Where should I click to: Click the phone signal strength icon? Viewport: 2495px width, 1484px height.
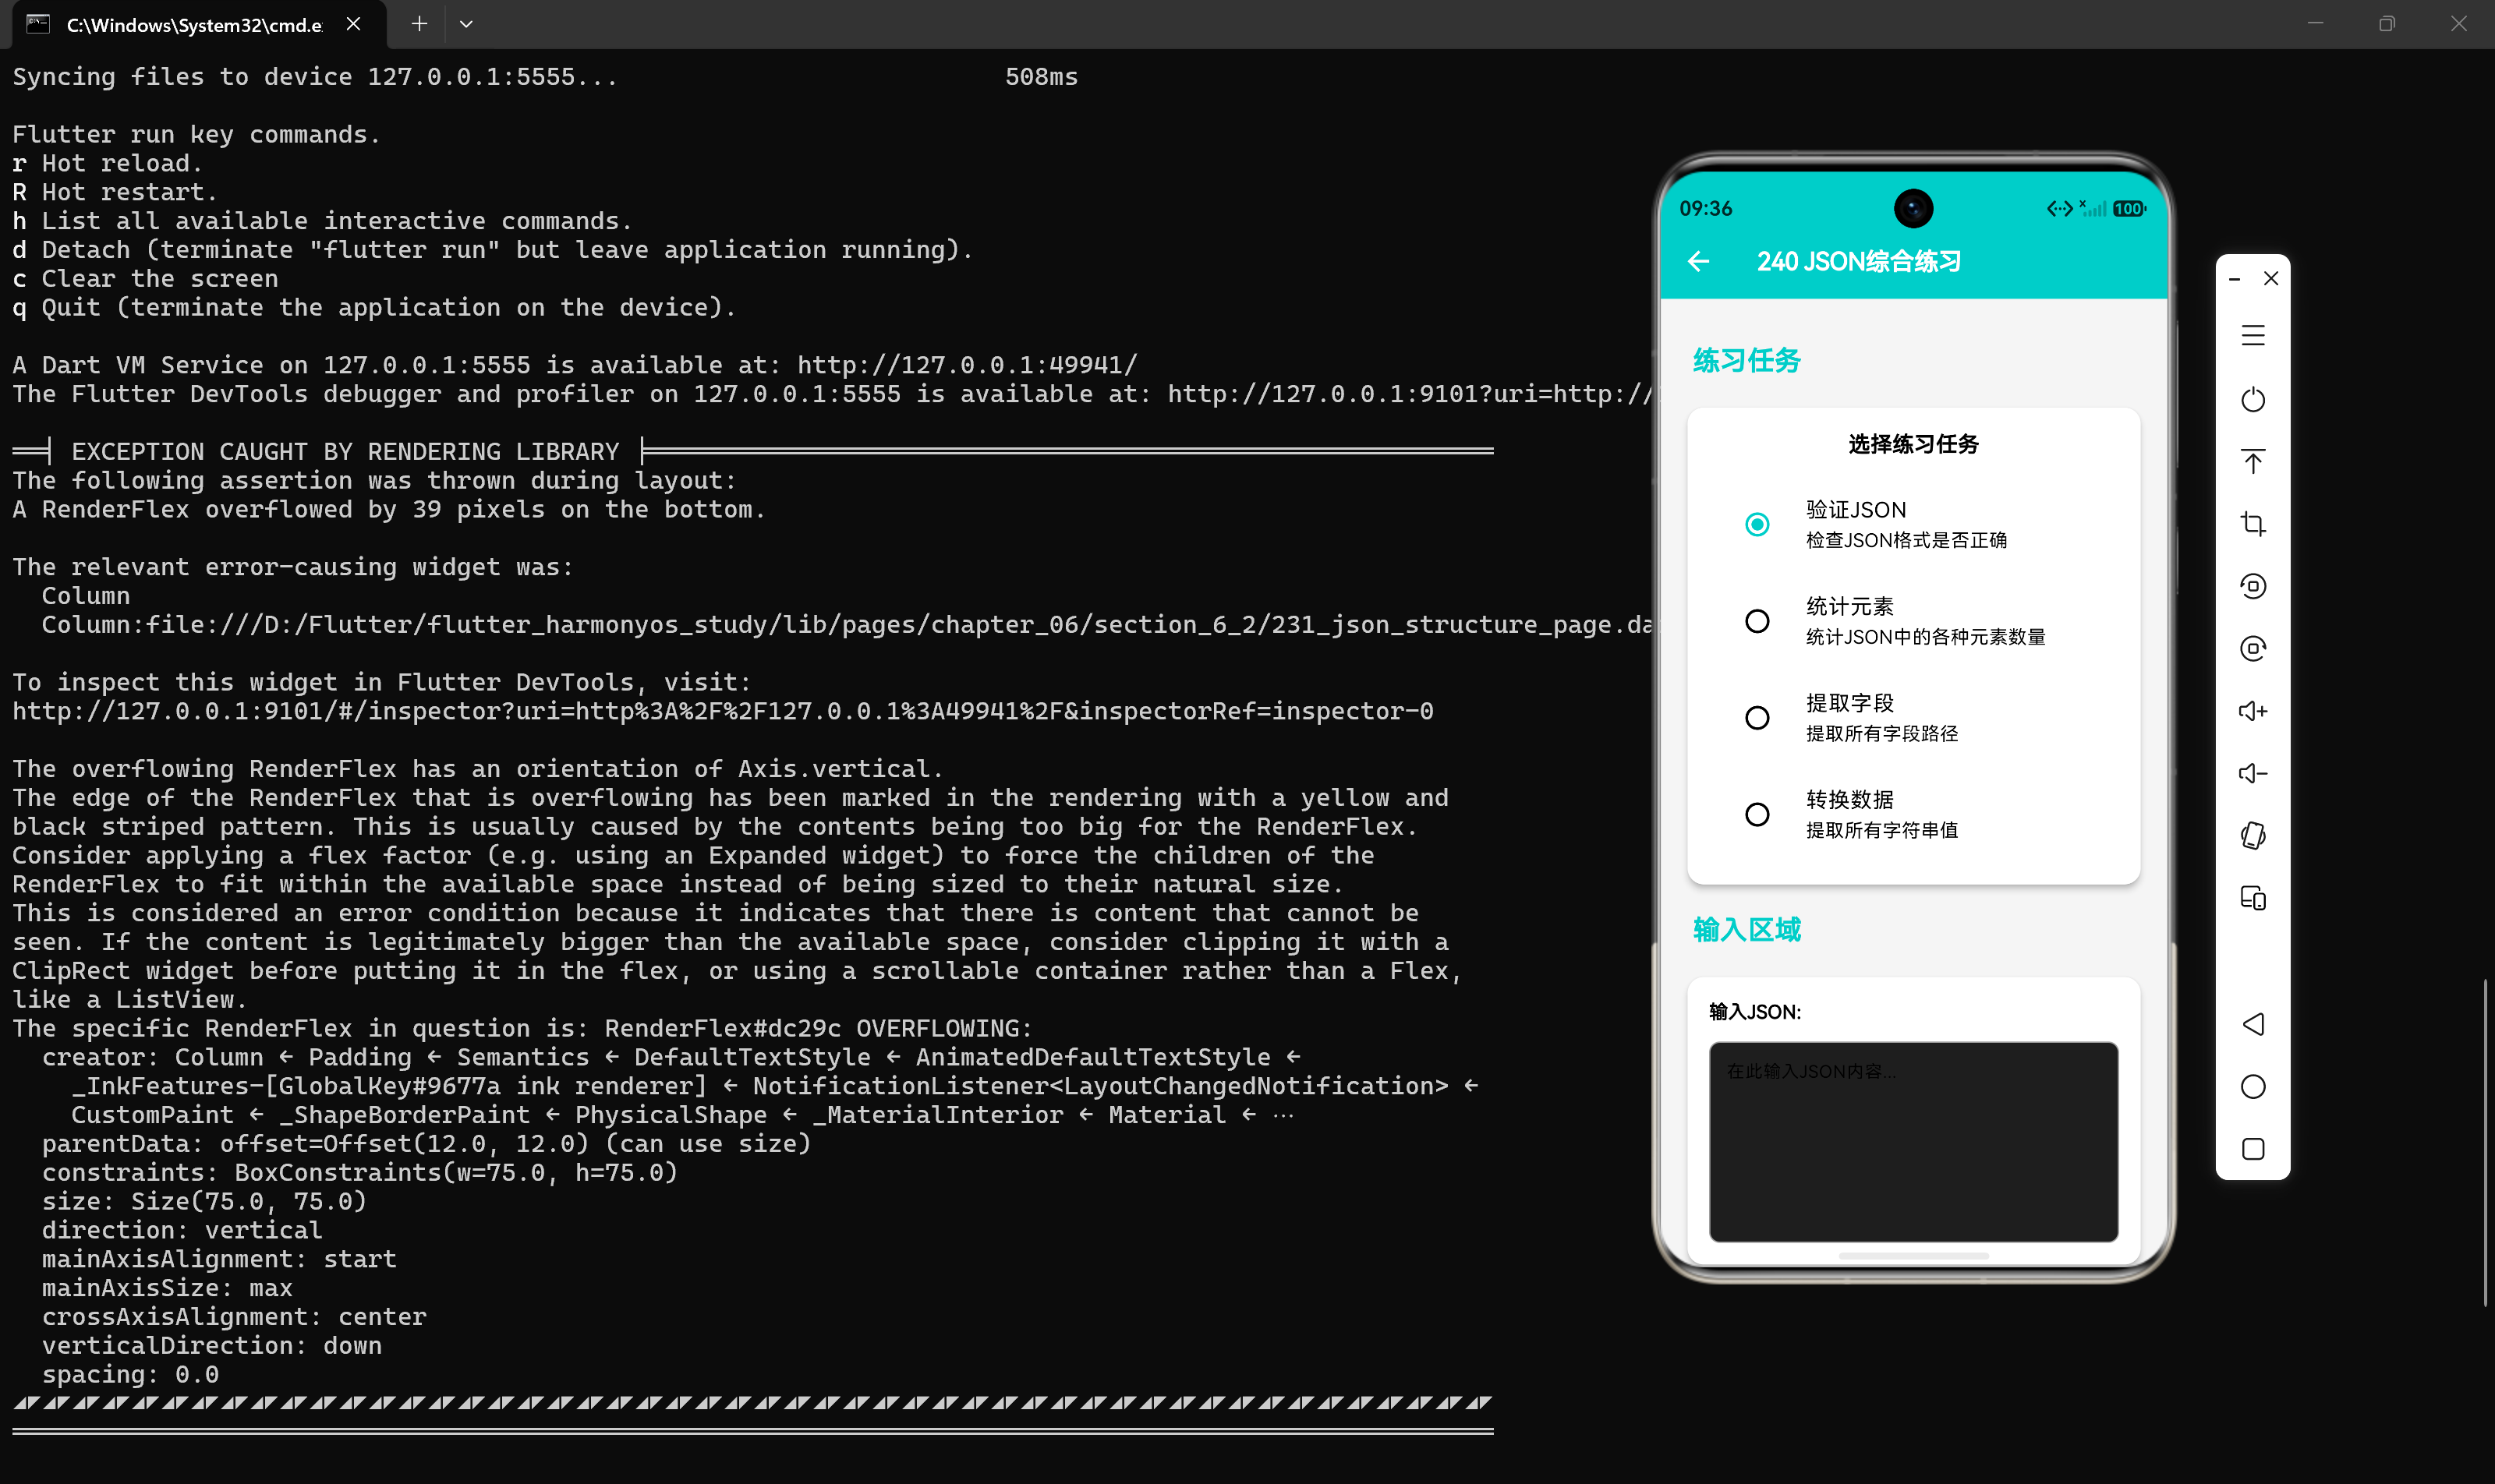(2093, 208)
